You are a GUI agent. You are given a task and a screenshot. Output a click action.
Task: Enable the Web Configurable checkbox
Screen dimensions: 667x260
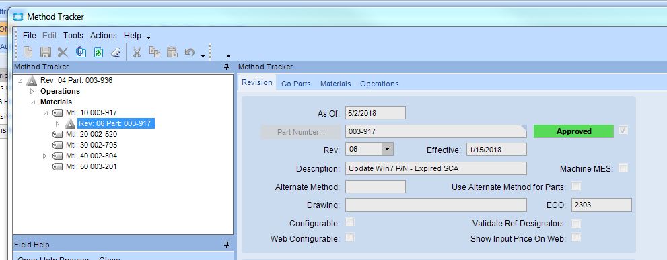click(350, 238)
